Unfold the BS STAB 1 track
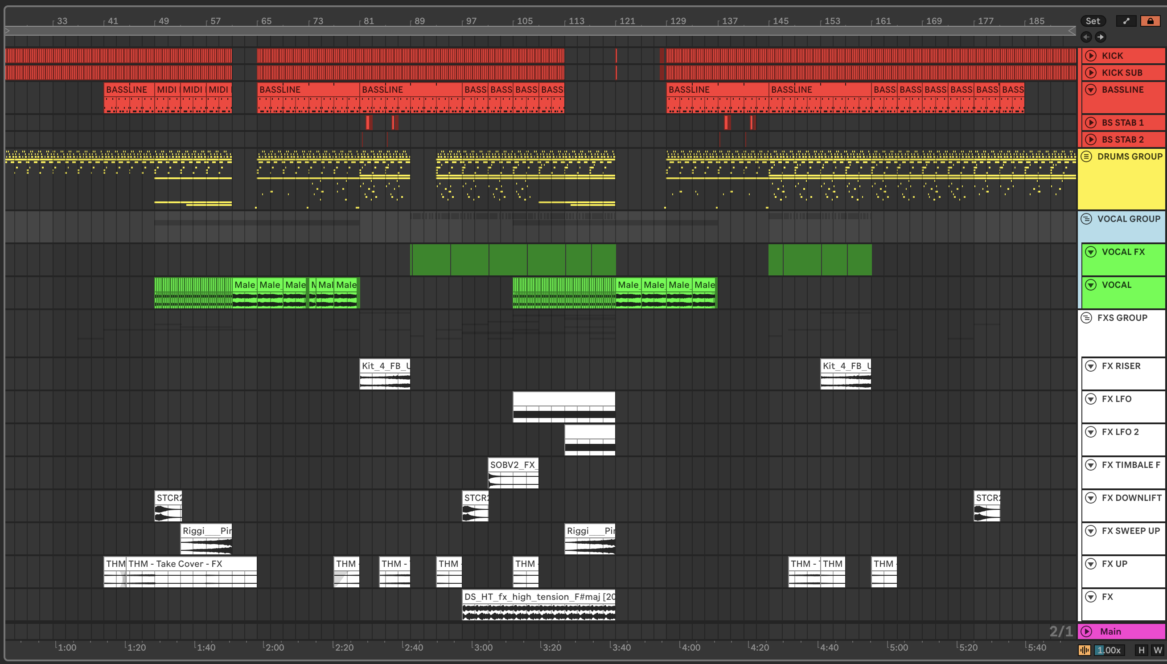Screen dimensions: 1167x664 [1091, 122]
